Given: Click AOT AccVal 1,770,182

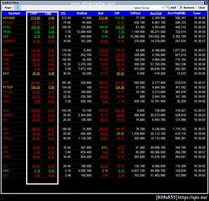Looking at the screenshot, I should coord(179,129).
